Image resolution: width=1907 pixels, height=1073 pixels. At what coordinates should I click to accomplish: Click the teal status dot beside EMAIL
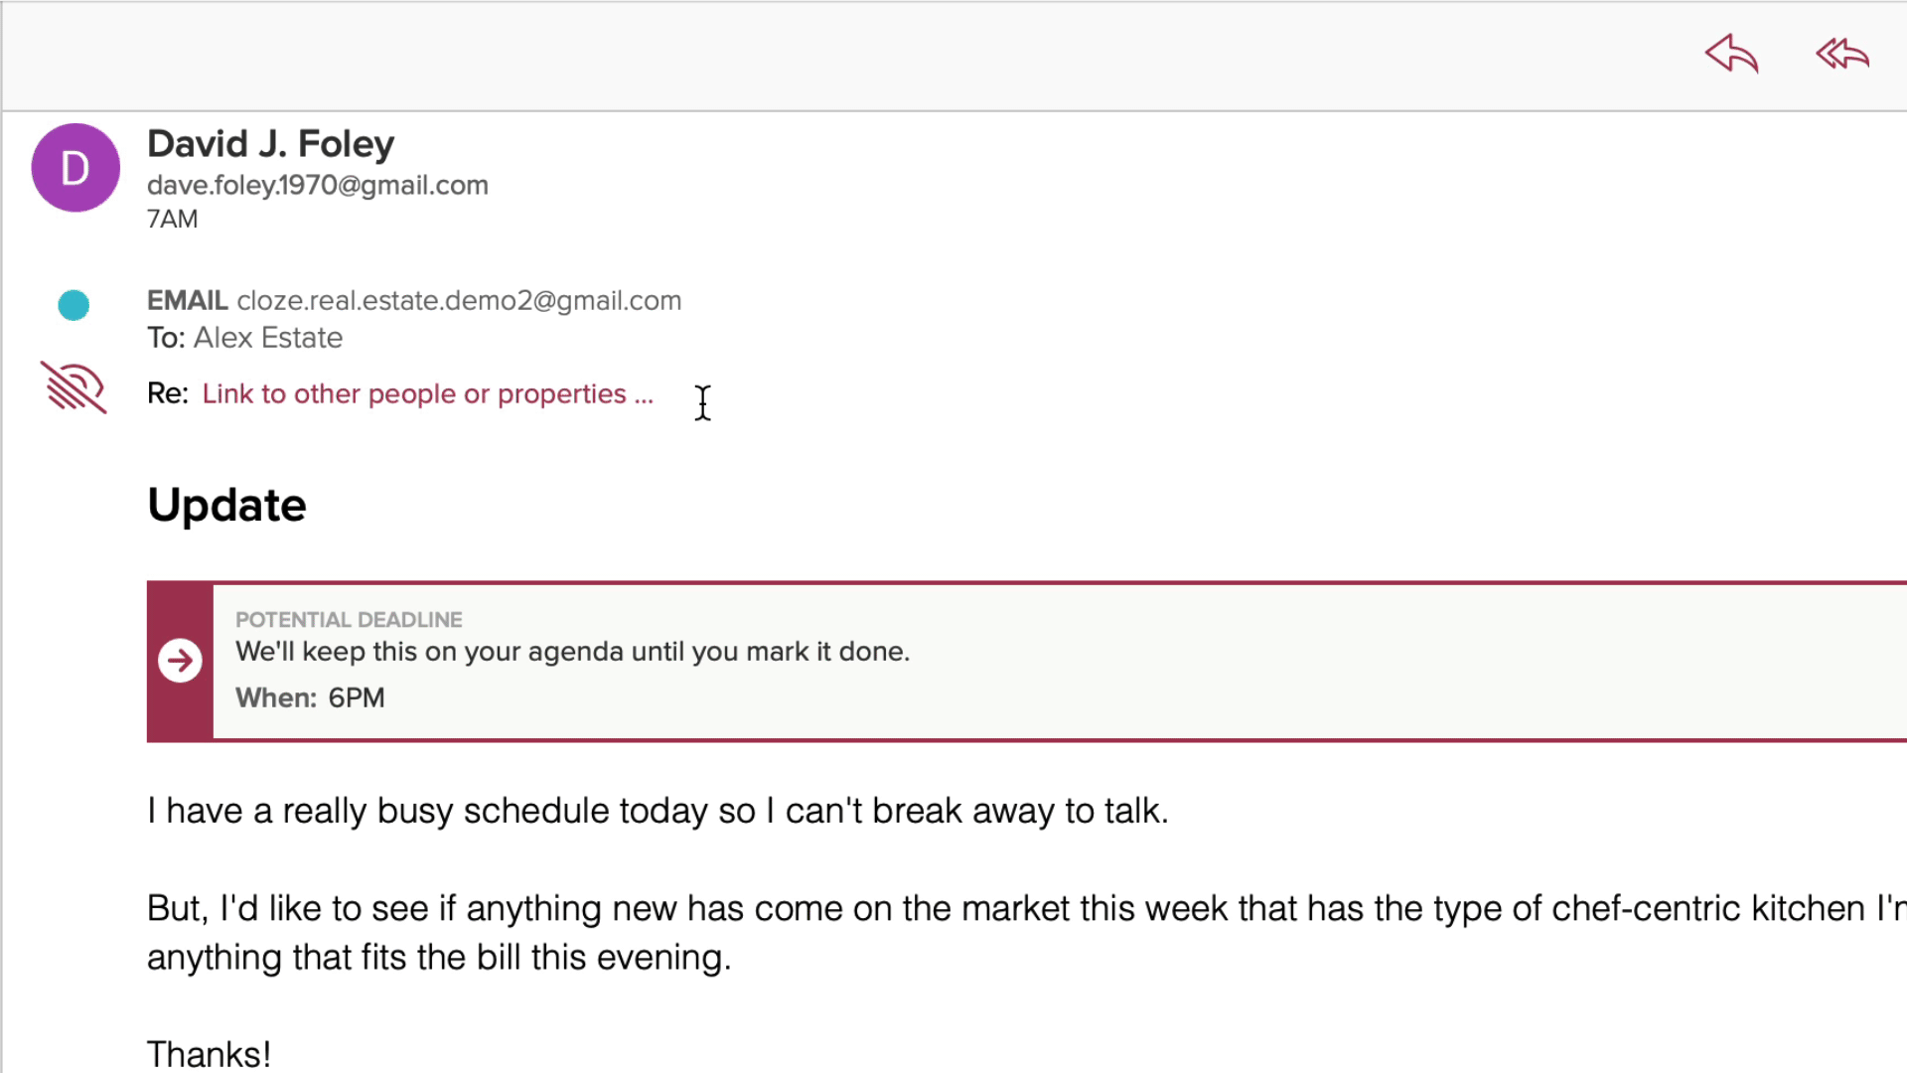[73, 305]
